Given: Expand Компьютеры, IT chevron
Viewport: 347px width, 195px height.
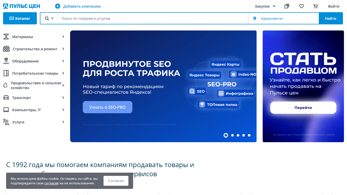Looking at the screenshot, I should 63,110.
